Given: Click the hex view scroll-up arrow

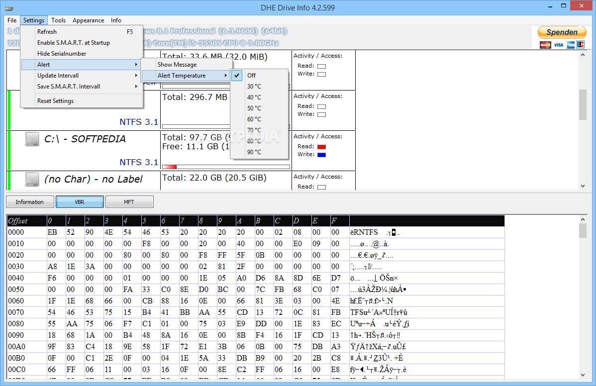Looking at the screenshot, I should tap(583, 219).
